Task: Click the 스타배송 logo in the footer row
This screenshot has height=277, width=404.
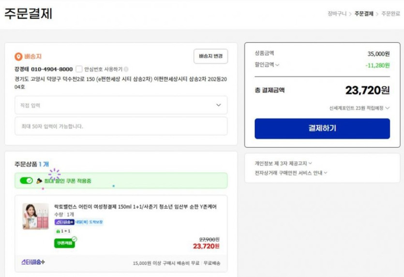Action: pos(33,262)
